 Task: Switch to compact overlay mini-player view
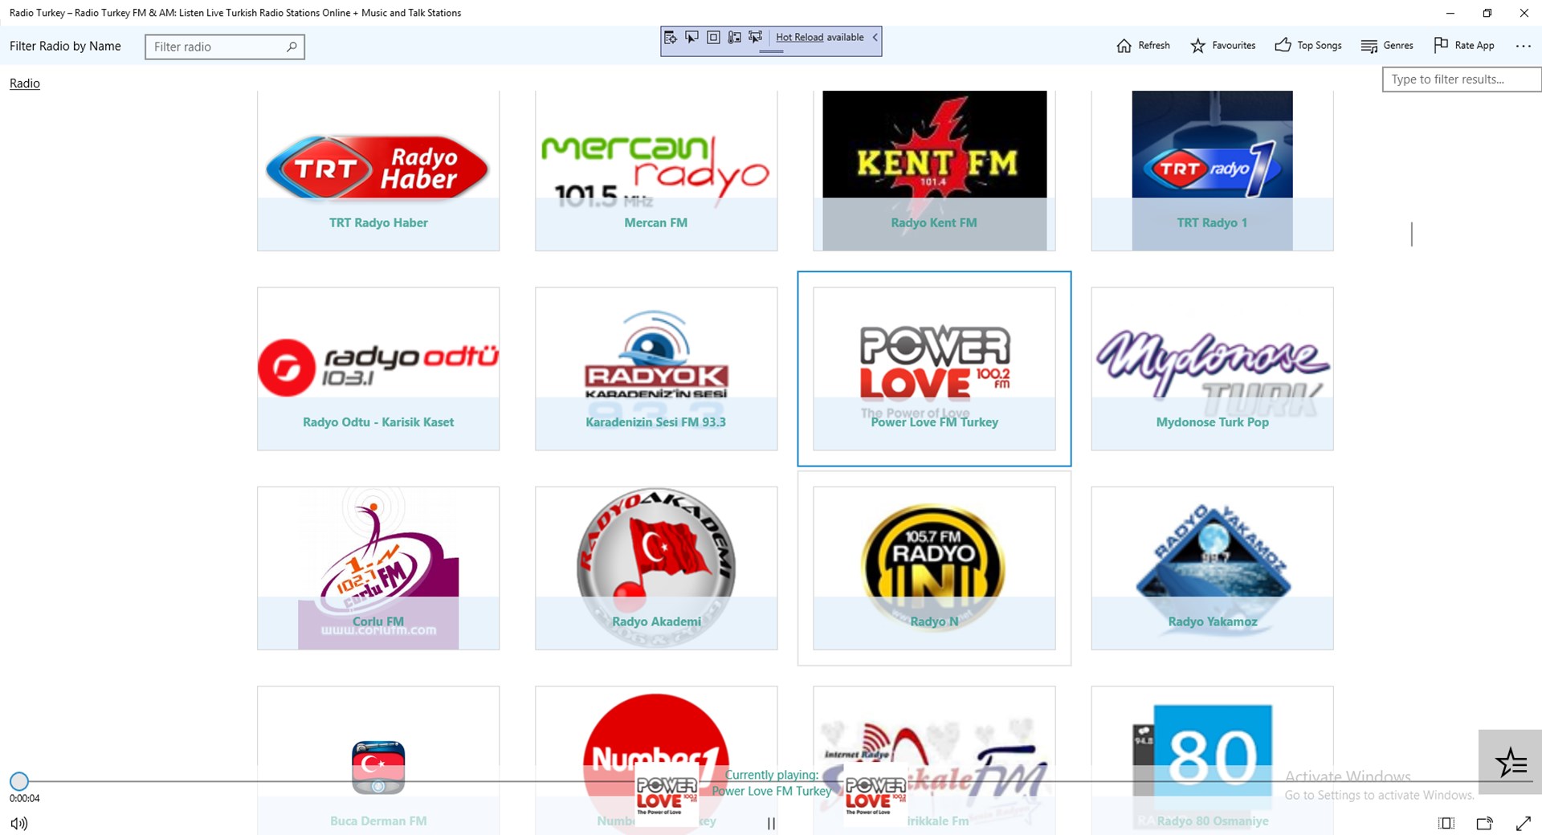[x=1446, y=823]
